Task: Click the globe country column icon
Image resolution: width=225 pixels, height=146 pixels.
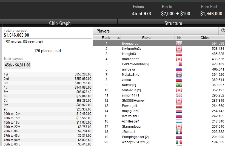Action: tap(179, 38)
